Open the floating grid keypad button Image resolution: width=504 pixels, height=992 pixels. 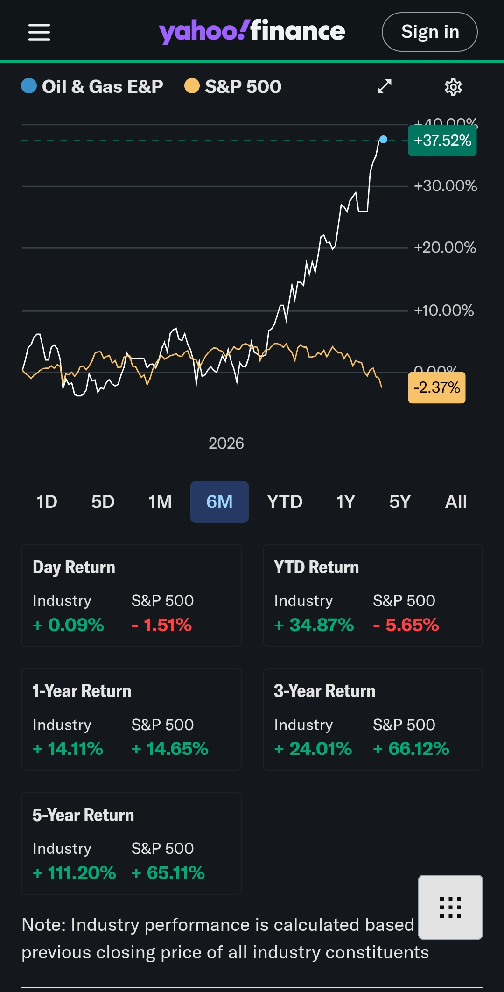450,907
